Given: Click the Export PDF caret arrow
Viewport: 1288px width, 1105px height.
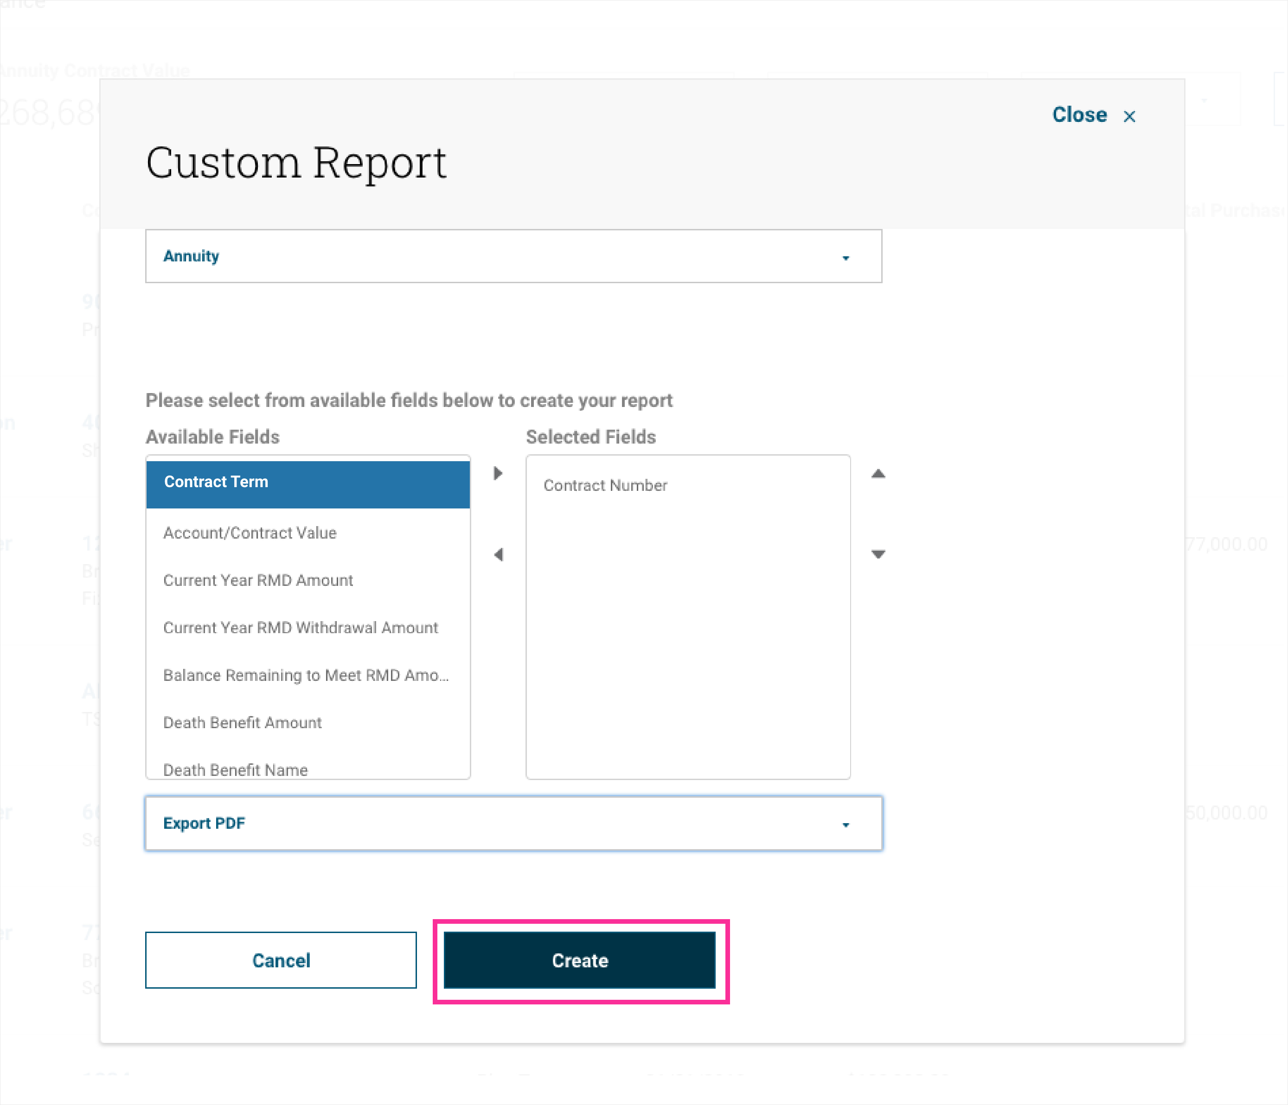Looking at the screenshot, I should click(x=846, y=825).
